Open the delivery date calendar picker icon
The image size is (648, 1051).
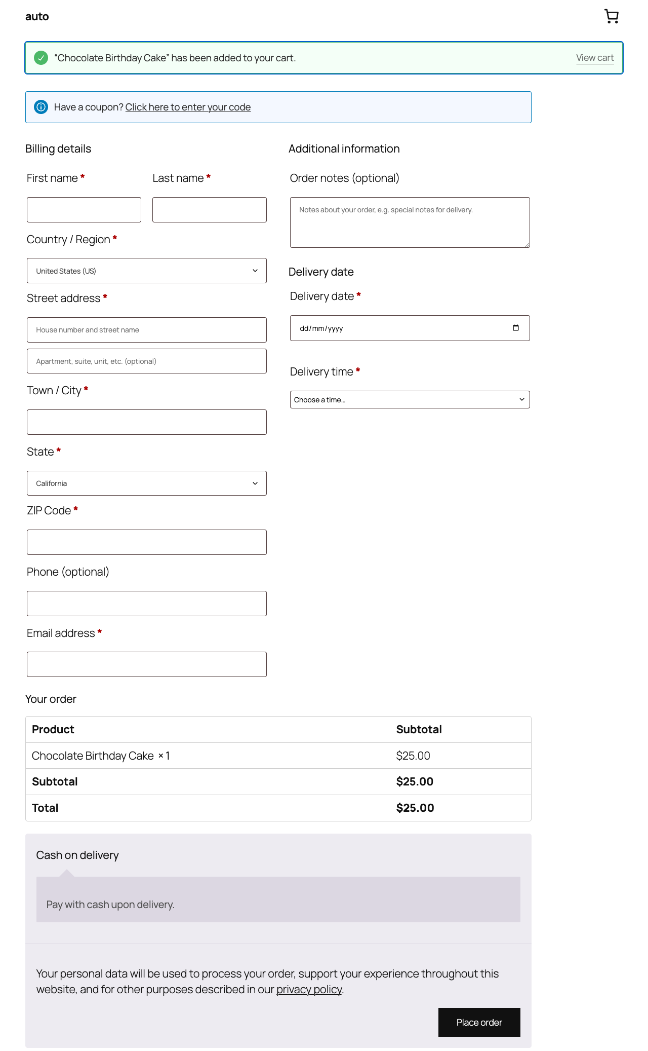(515, 328)
